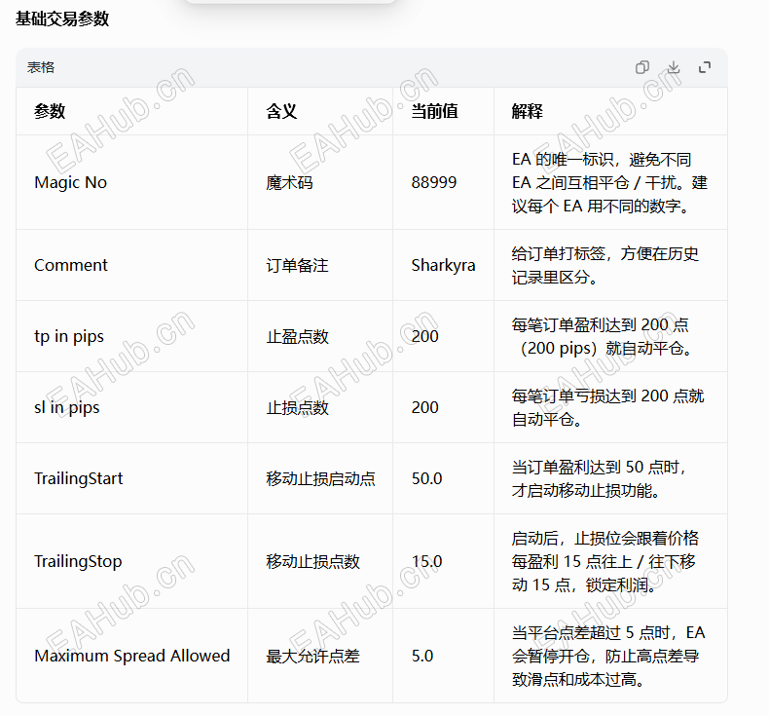Click the 参数 column header
Image resolution: width=769 pixels, height=716 pixels.
[50, 111]
